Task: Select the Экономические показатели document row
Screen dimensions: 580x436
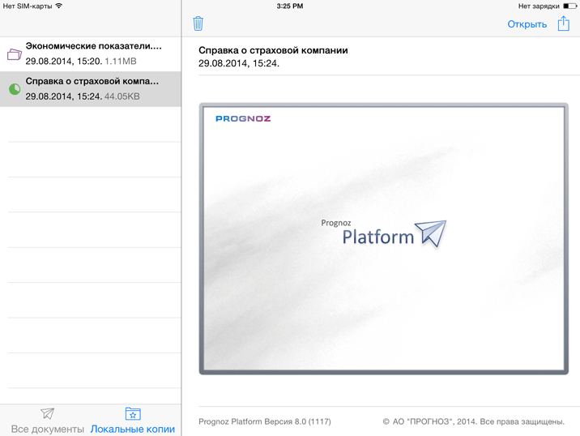Action: [91, 54]
